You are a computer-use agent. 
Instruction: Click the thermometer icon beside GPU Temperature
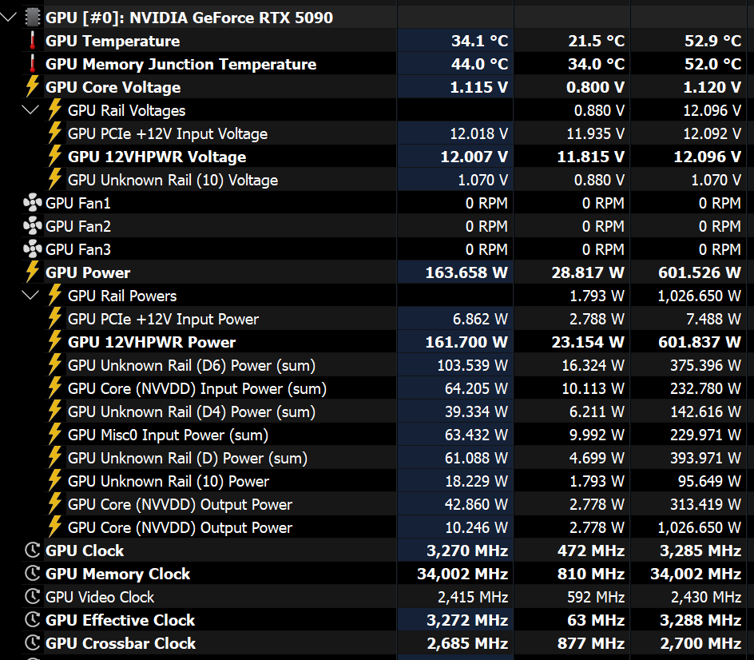point(32,41)
